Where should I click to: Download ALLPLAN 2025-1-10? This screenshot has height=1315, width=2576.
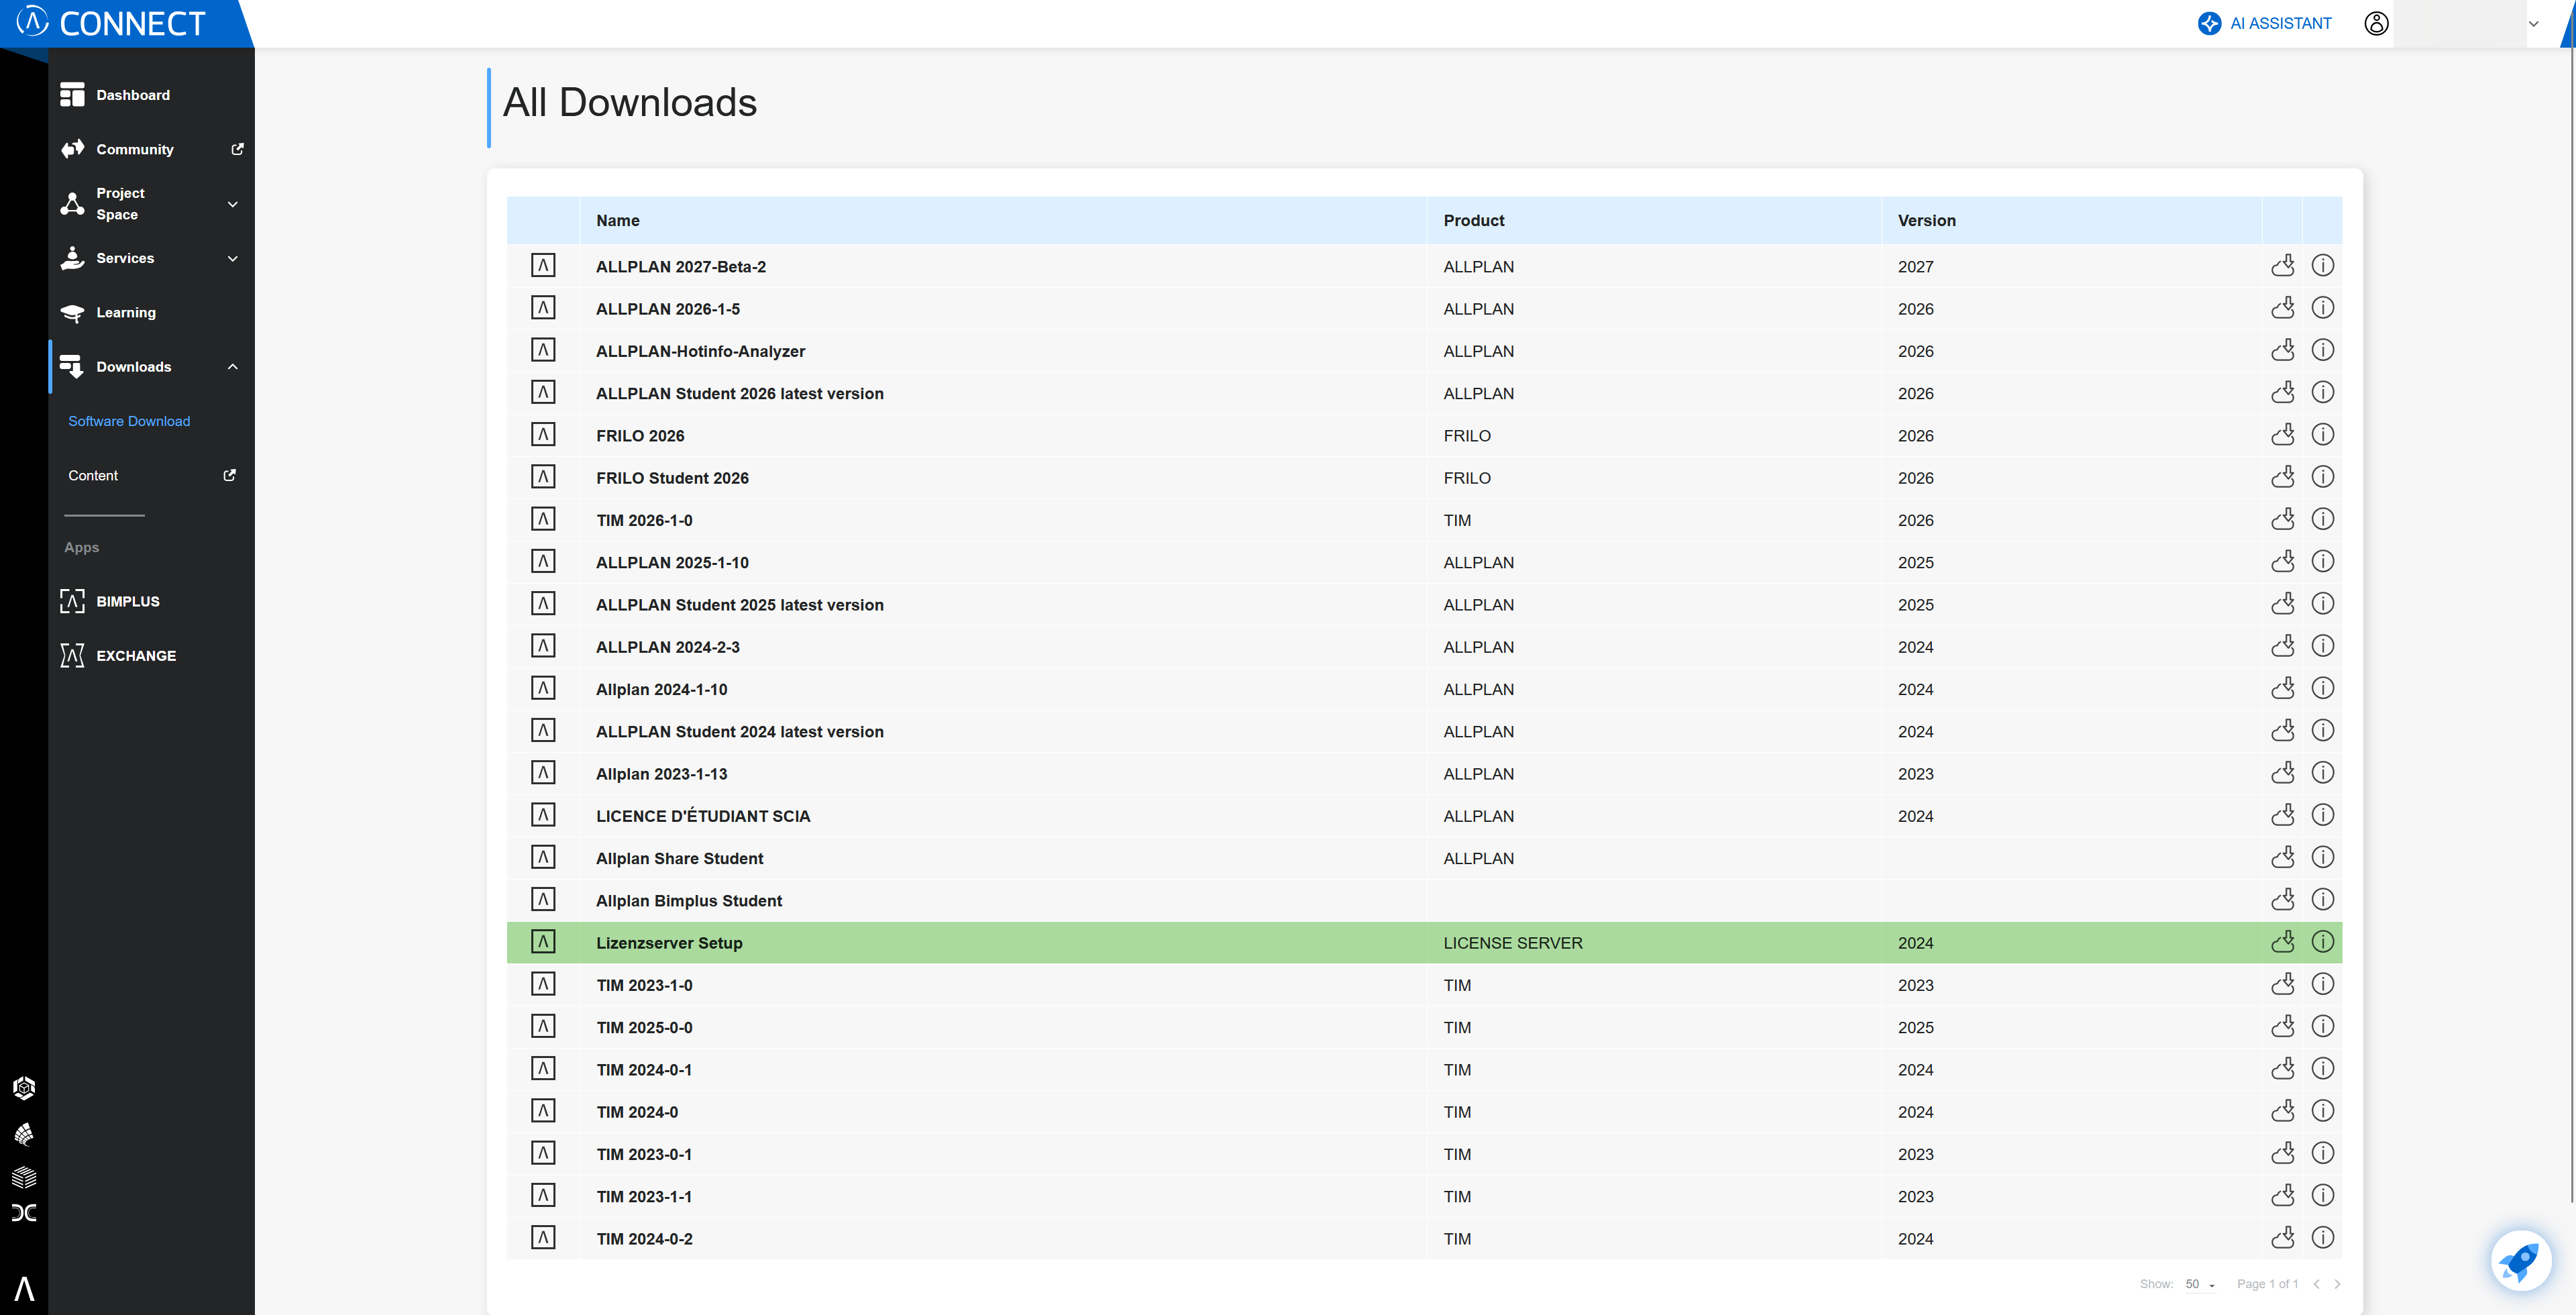point(2282,562)
